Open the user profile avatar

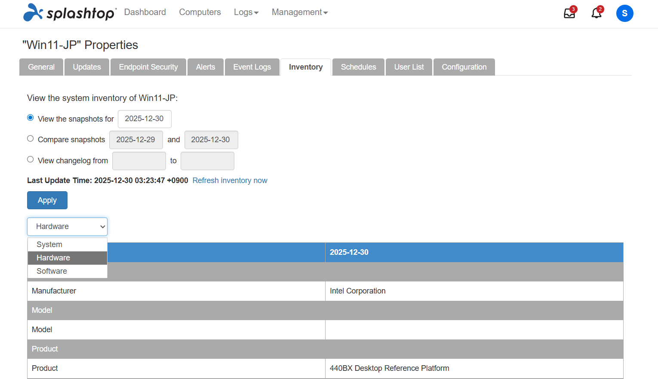624,13
